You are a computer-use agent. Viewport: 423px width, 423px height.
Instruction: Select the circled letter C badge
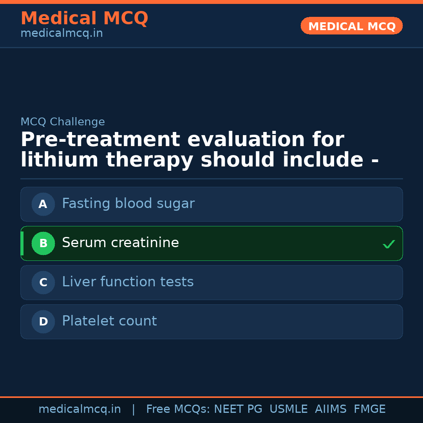tap(43, 282)
